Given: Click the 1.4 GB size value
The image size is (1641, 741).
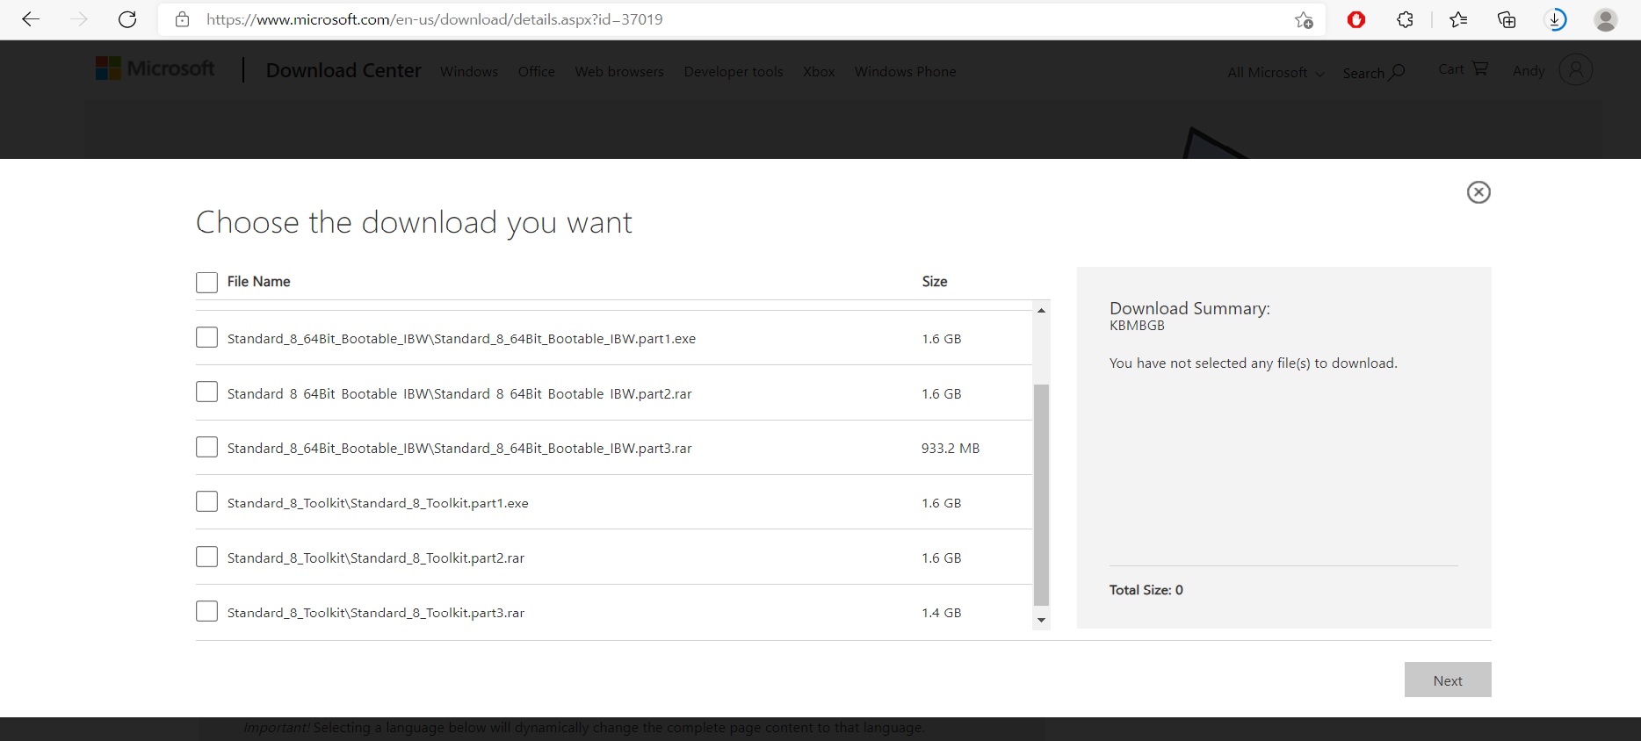Looking at the screenshot, I should click(x=941, y=613).
